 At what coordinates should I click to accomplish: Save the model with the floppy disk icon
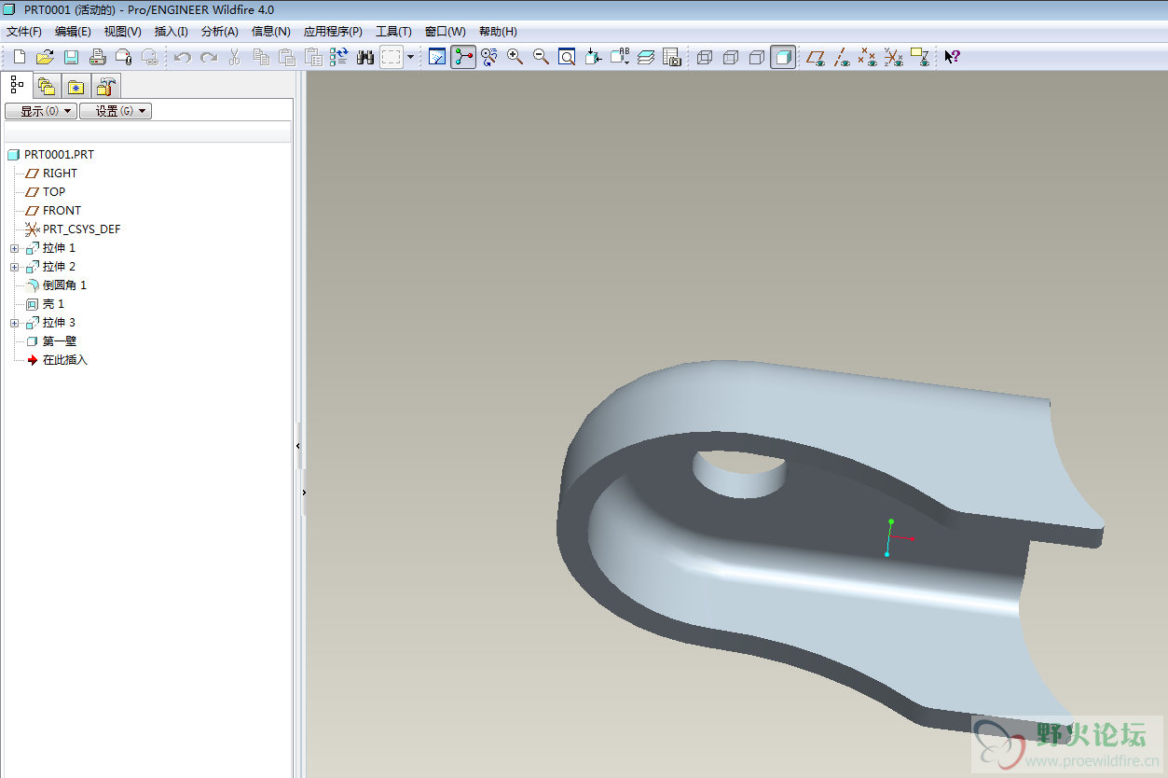71,57
